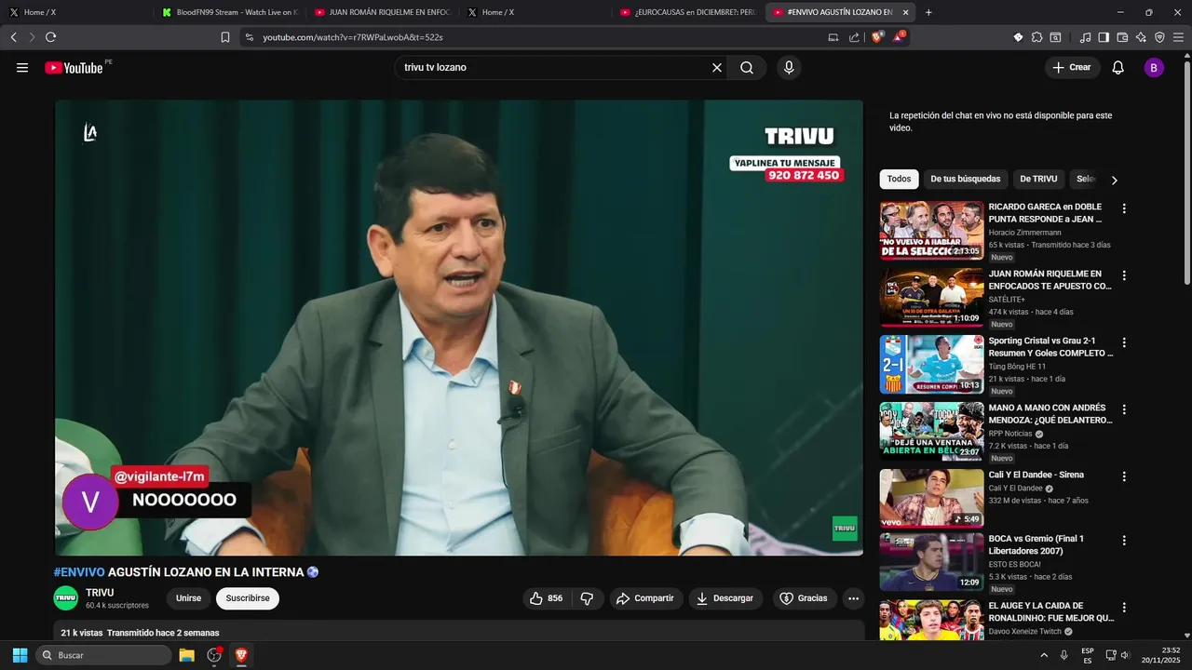Join the TRIVU channel with Unirse

pyautogui.click(x=188, y=598)
